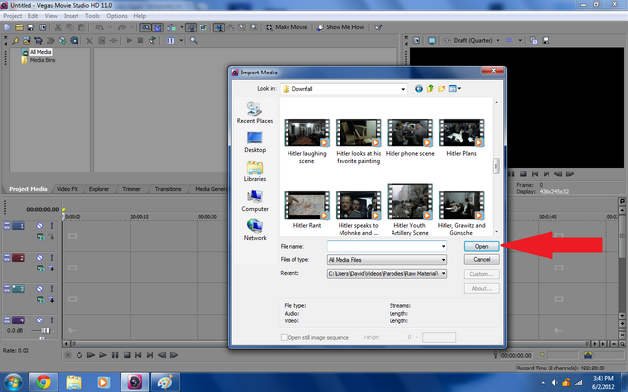This screenshot has height=392, width=628.
Task: Click the Open button in Import Media
Action: coord(482,246)
